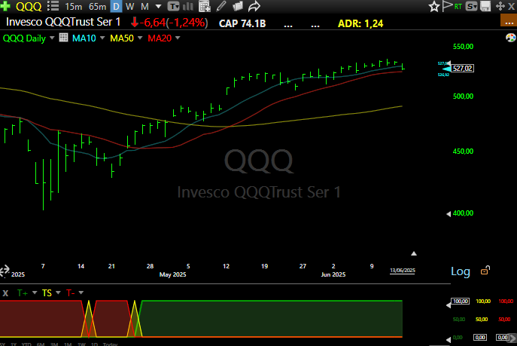Image resolution: width=517 pixels, height=346 pixels.
Task: Expand the TS indicator dropdown arrow
Action: click(x=58, y=292)
